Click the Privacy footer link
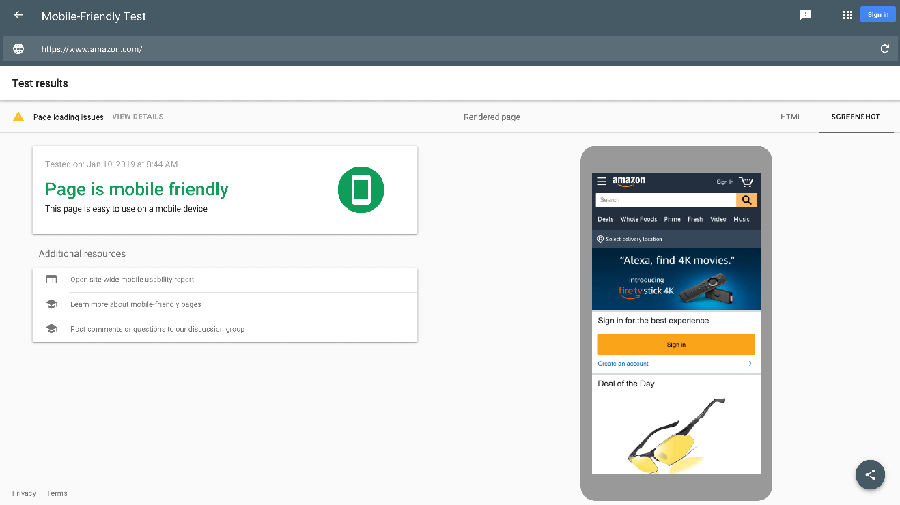Screen dimensions: 900x505 24,493
